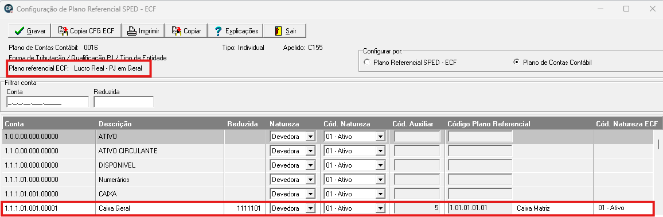Open Natureza dropdown for CAIXA row

[310, 194]
